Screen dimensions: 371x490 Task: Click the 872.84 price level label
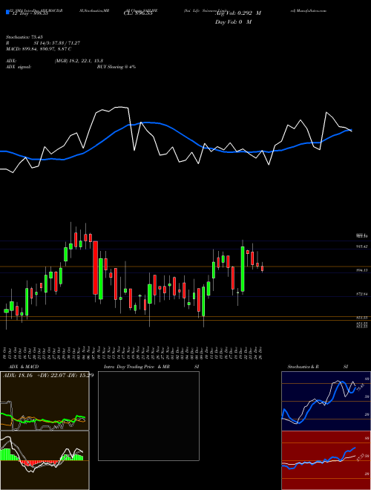point(362,294)
